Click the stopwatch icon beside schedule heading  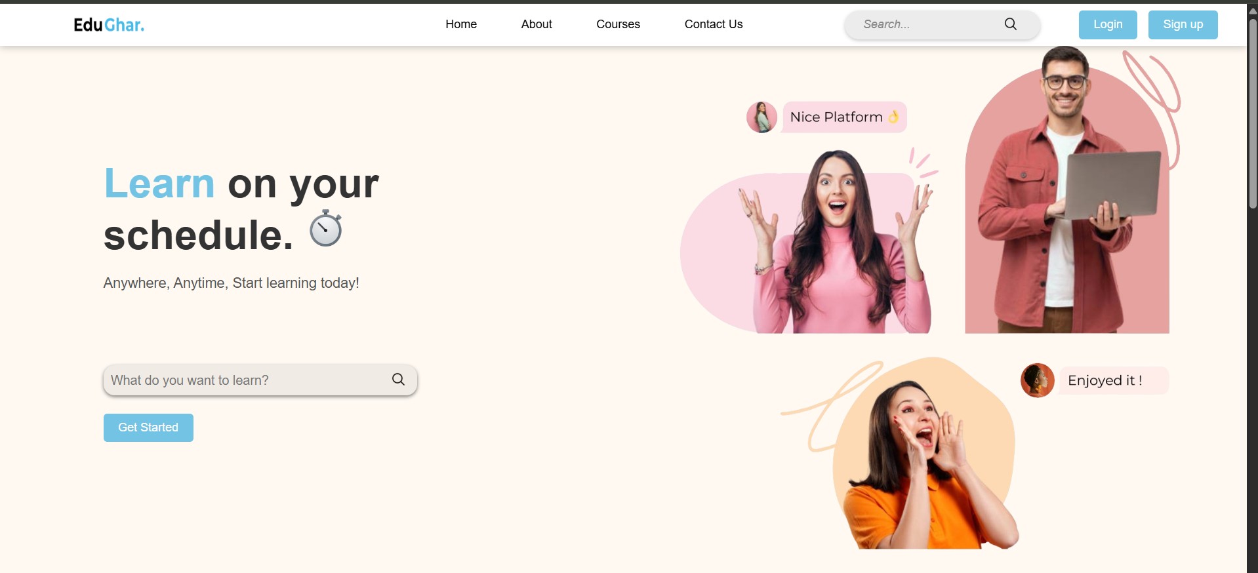(326, 229)
